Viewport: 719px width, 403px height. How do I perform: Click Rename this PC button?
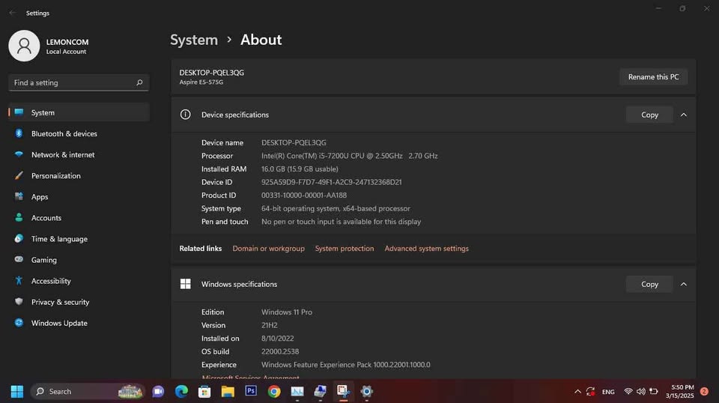pyautogui.click(x=653, y=77)
